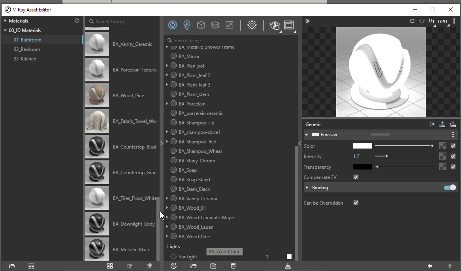Click the add new asset icon
Viewport: 461px width, 271px height.
click(x=174, y=266)
